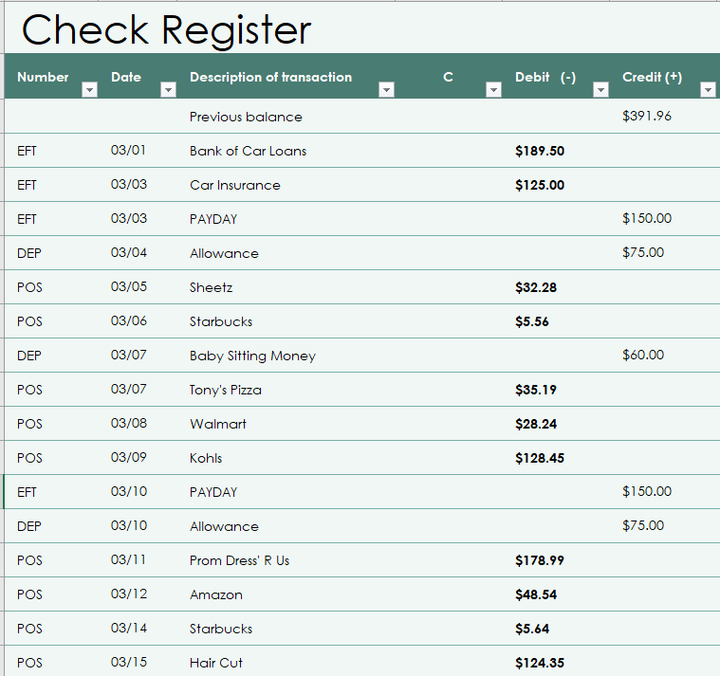This screenshot has height=676, width=720.
Task: Click the $60.00 Baby Sitting credit cell
Action: pyautogui.click(x=643, y=355)
